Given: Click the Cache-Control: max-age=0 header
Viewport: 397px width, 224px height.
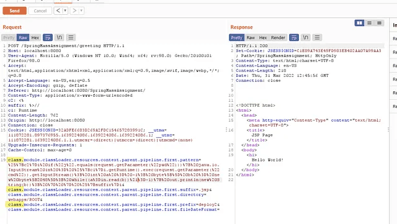Looking at the screenshot, I should coord(40,150).
